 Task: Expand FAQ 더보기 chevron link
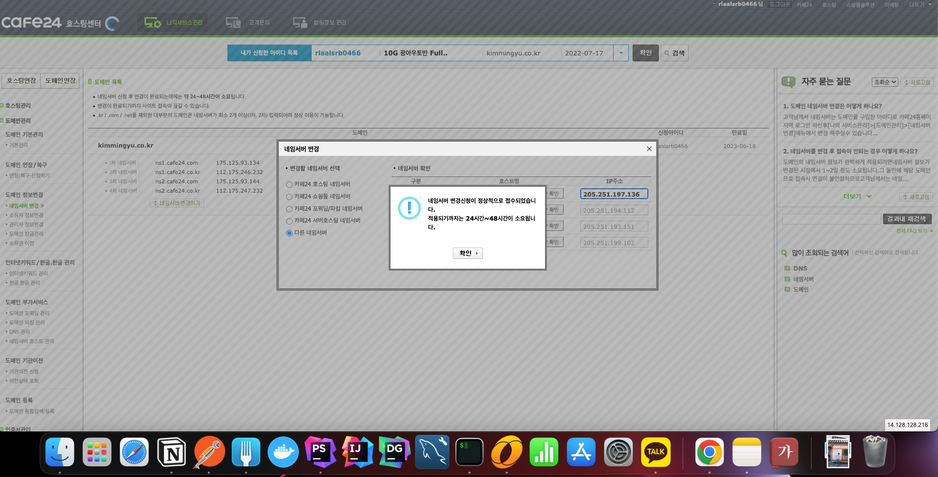[x=857, y=196]
